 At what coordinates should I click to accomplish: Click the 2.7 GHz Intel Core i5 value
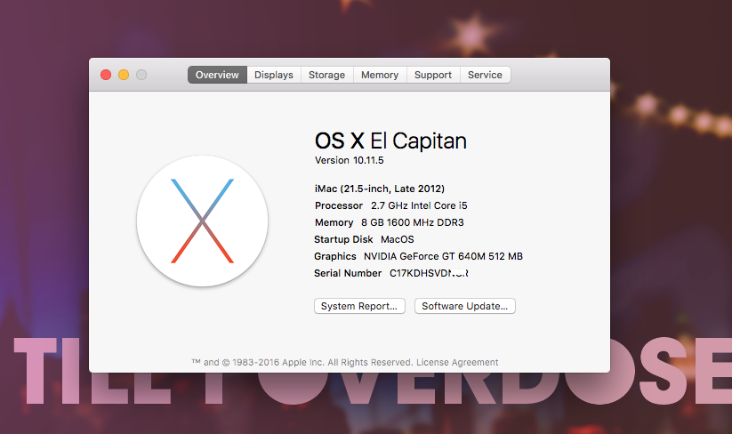(419, 205)
